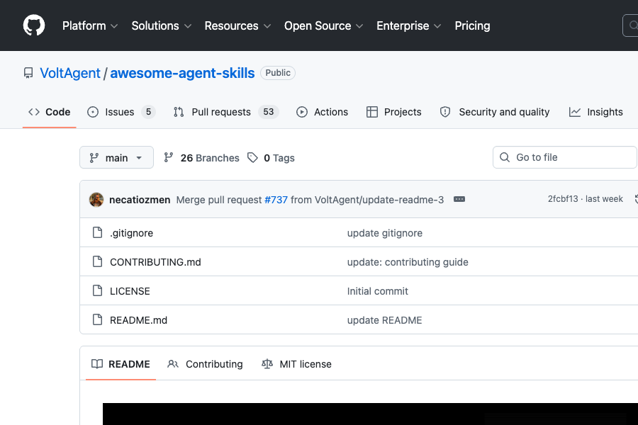This screenshot has width=638, height=425.
Task: Expand the Solutions menu
Action: (161, 25)
